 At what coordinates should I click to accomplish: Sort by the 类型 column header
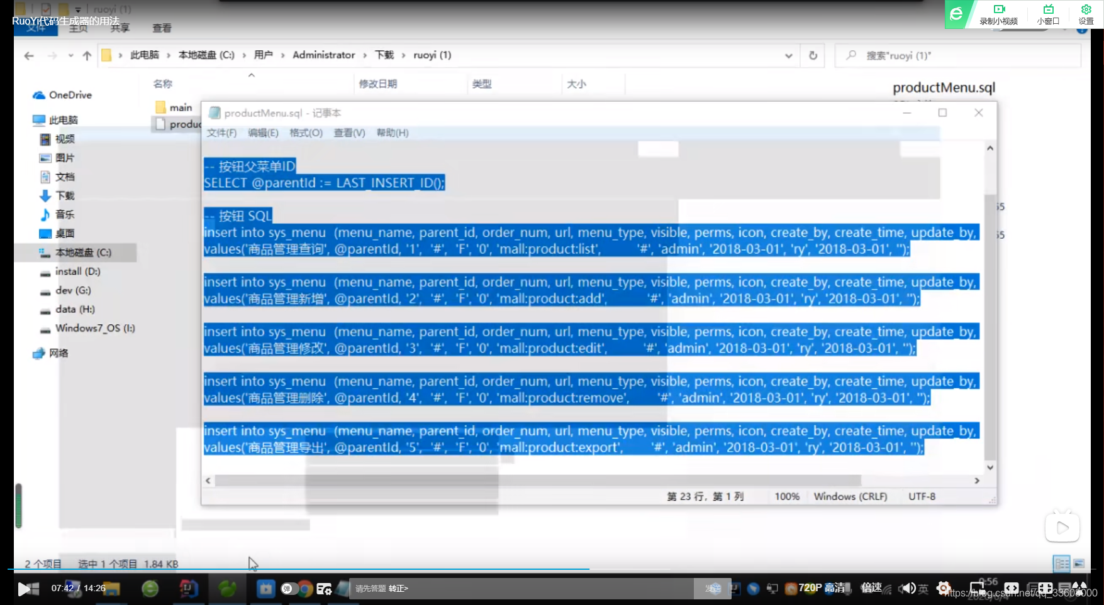coord(482,84)
